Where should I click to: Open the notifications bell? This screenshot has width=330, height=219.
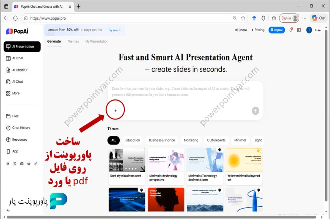[x=291, y=30]
